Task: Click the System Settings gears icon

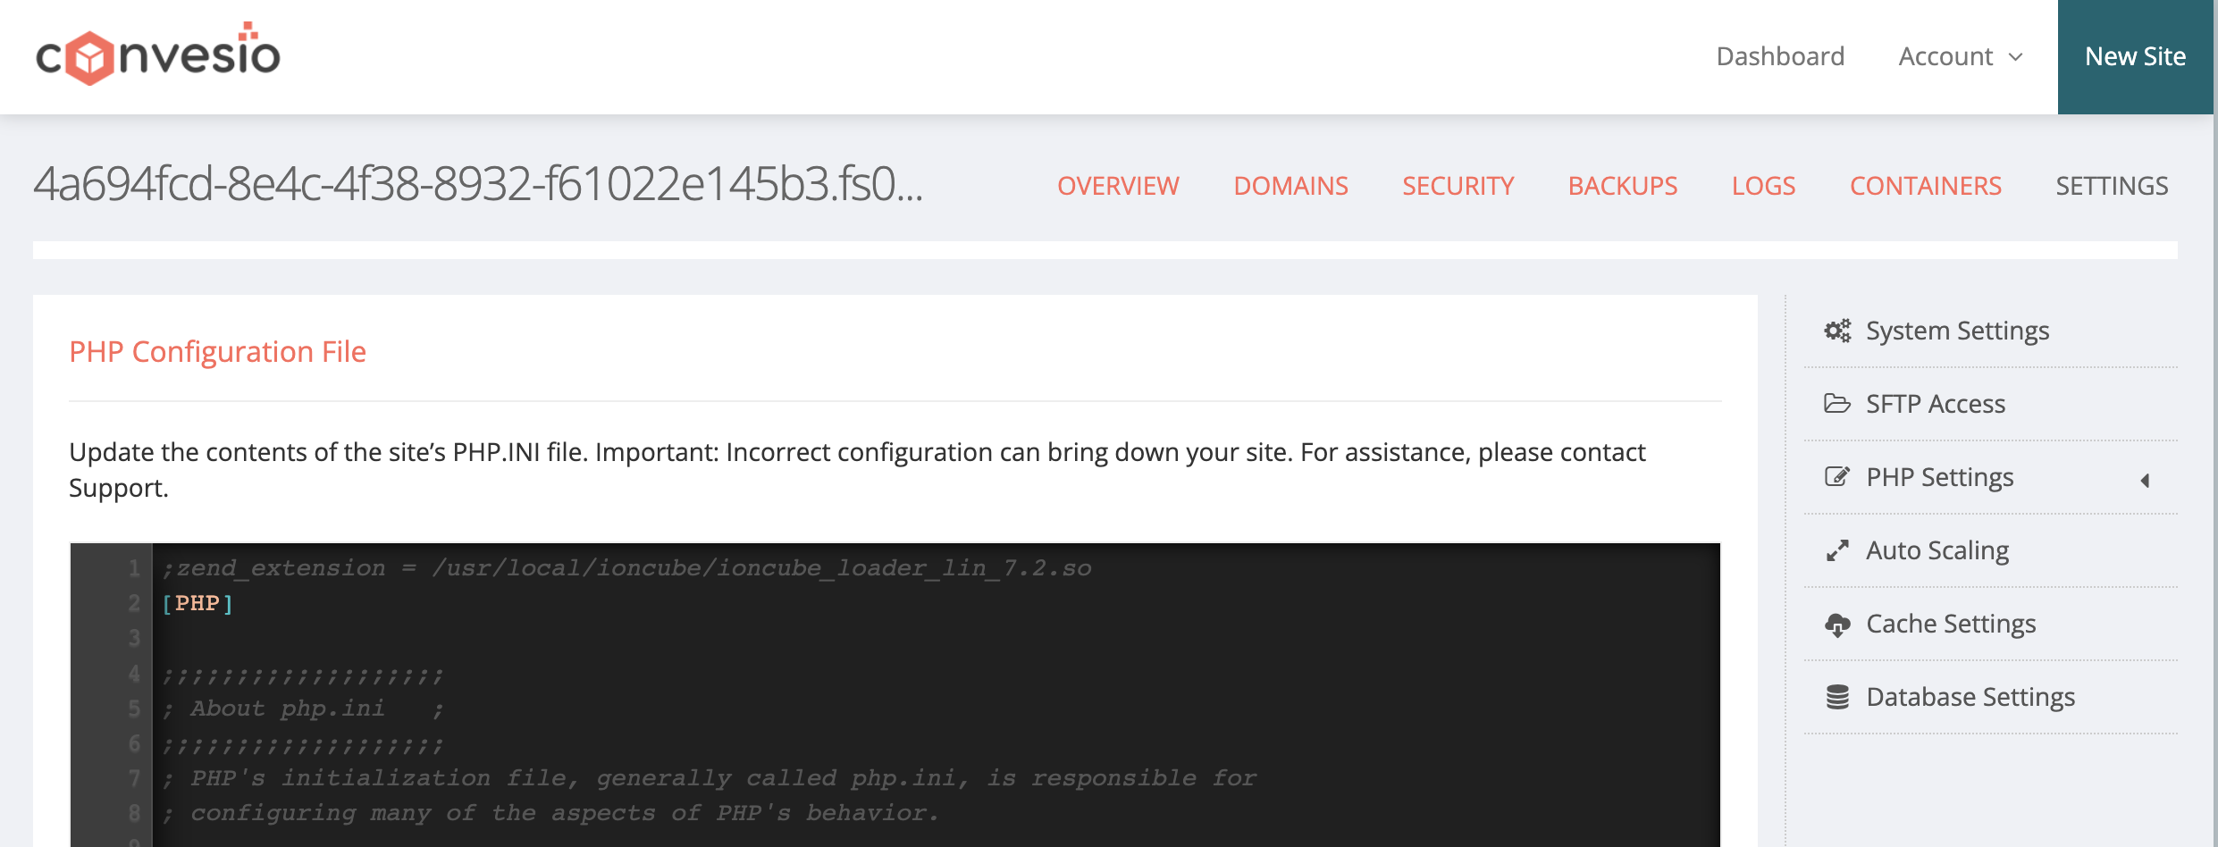Action: (x=1837, y=331)
